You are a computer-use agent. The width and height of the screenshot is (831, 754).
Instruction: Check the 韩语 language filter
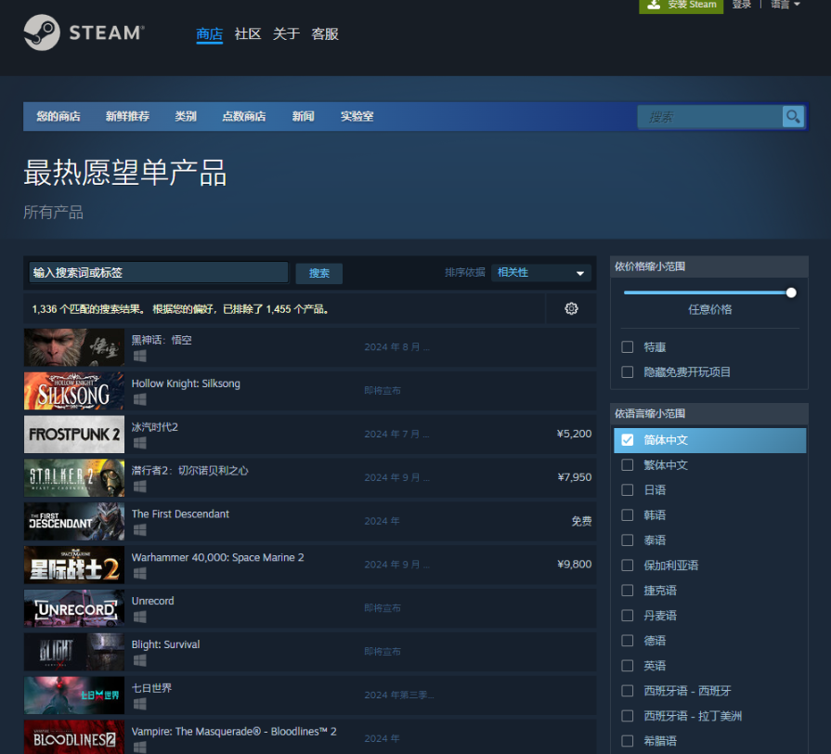pyautogui.click(x=627, y=515)
